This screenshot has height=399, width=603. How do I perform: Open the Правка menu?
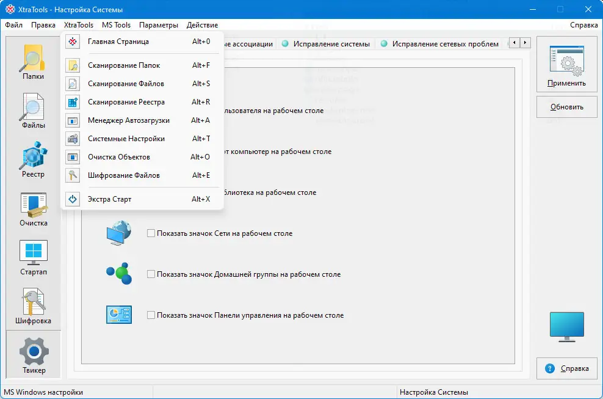43,25
